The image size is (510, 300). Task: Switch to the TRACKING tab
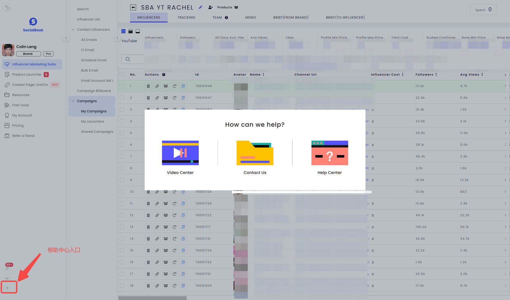[186, 18]
